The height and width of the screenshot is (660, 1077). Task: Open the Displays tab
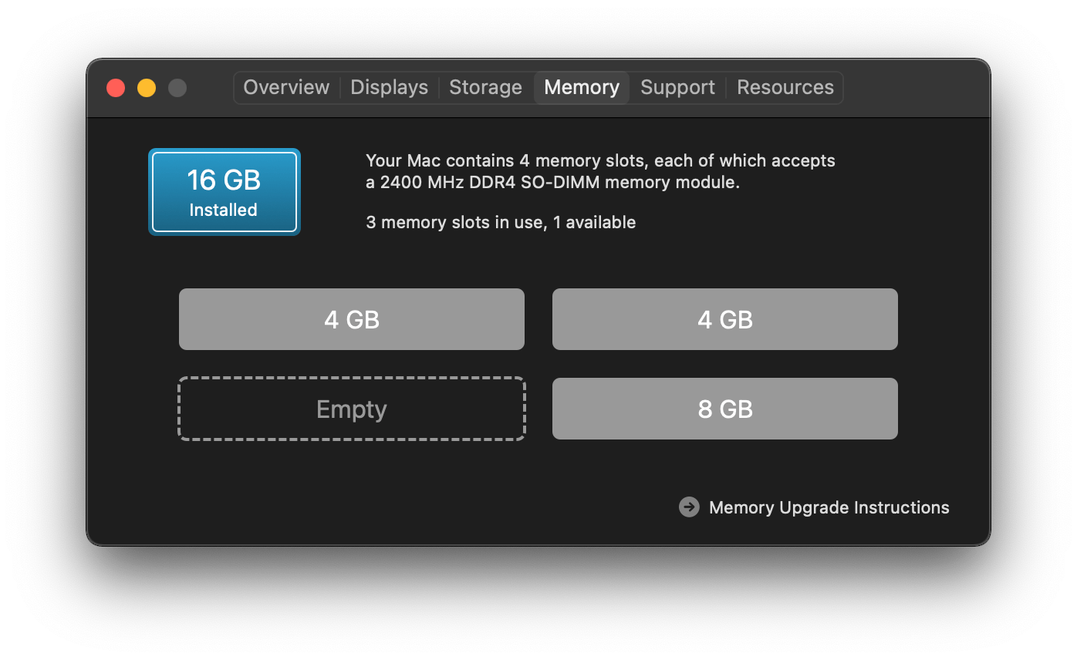coord(389,87)
